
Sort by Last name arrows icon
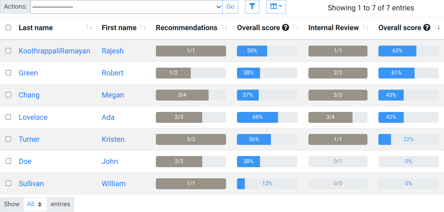(x=89, y=27)
